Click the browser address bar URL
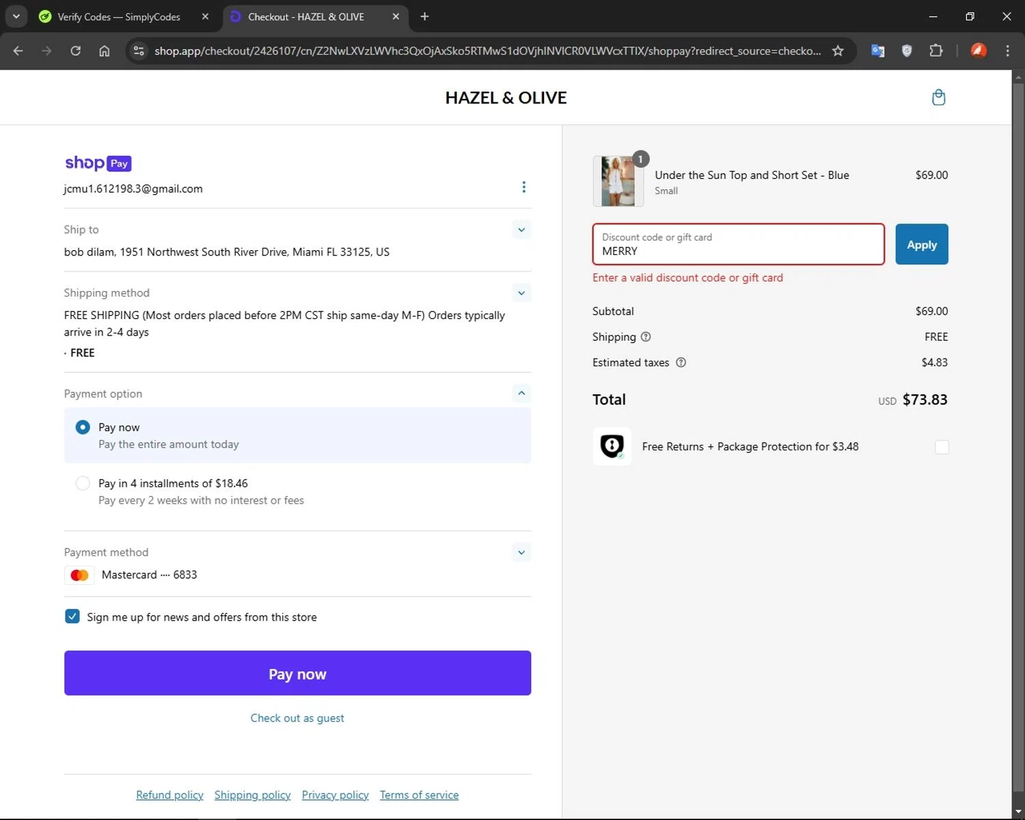Image resolution: width=1025 pixels, height=820 pixels. [x=487, y=51]
